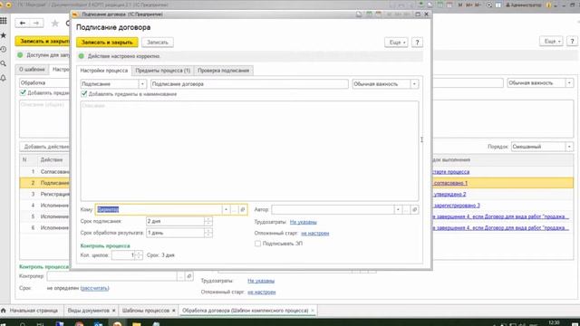The height and width of the screenshot is (326, 580).
Task: Open Еще menu in dialog
Action: (x=396, y=43)
